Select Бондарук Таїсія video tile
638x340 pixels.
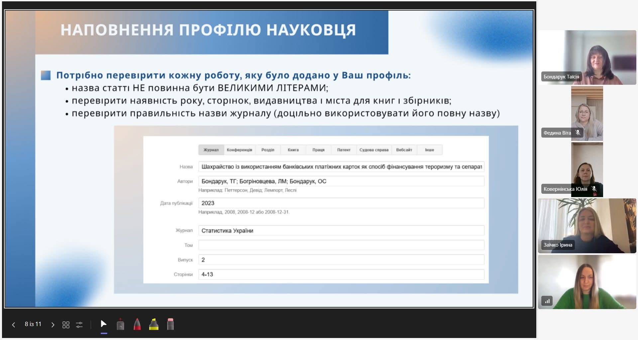pyautogui.click(x=587, y=57)
